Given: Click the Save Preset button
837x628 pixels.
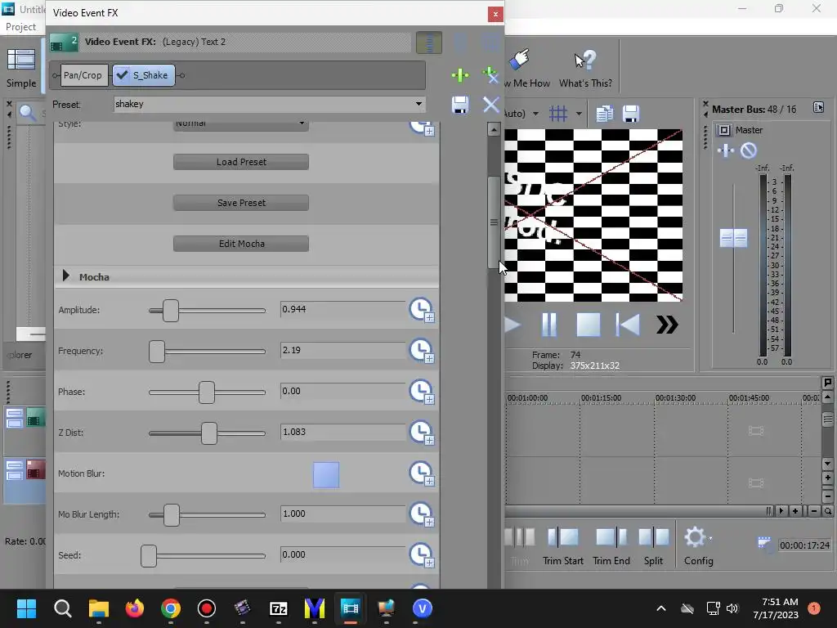Looking at the screenshot, I should tap(241, 203).
